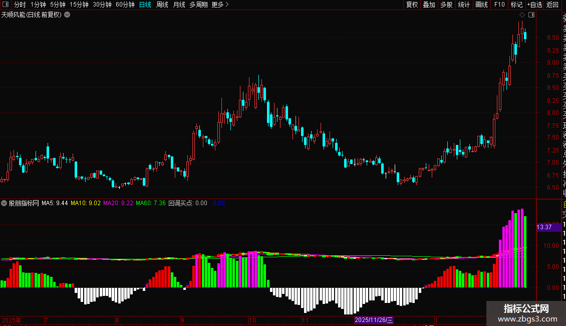Open F10 company info
The image size is (566, 326).
coord(499,5)
